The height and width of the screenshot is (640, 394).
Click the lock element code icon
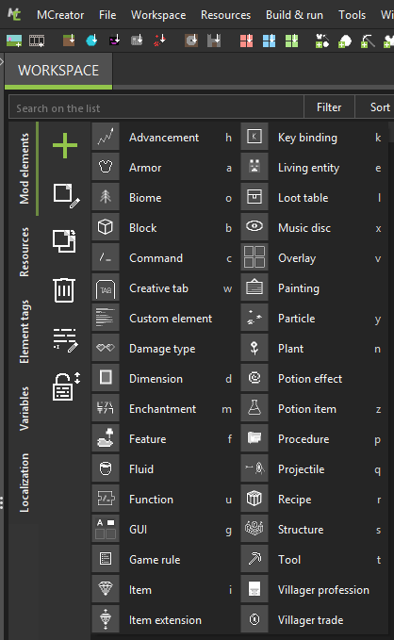pyautogui.click(x=67, y=386)
